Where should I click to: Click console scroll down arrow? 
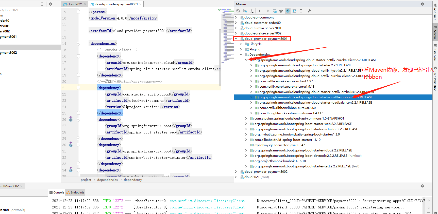pyautogui.click(x=429, y=207)
